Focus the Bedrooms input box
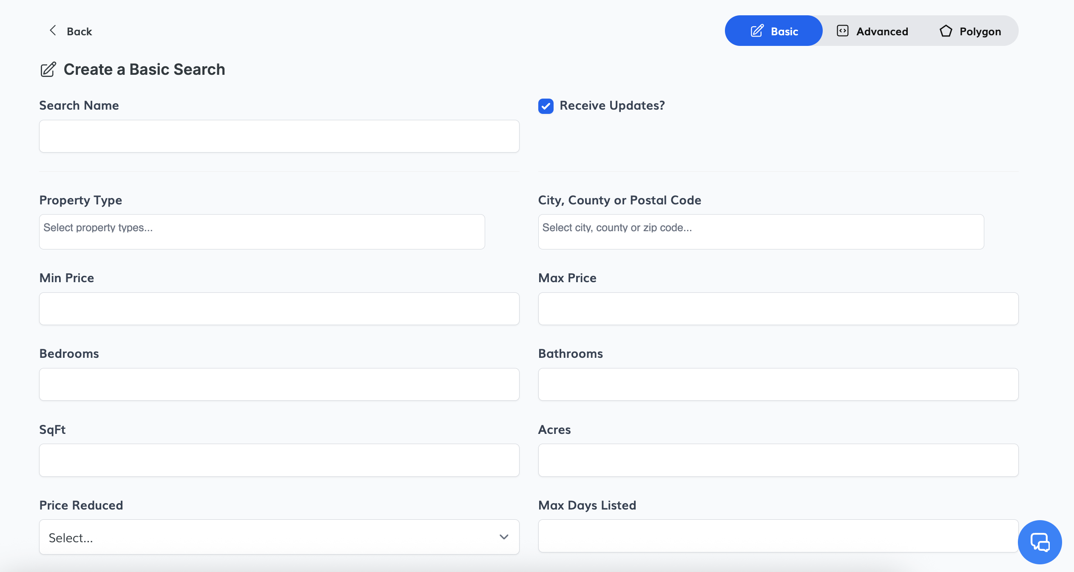This screenshot has height=572, width=1074. (x=279, y=384)
